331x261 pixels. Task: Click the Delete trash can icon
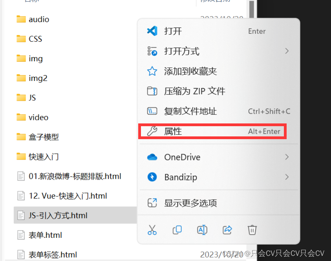[252, 230]
